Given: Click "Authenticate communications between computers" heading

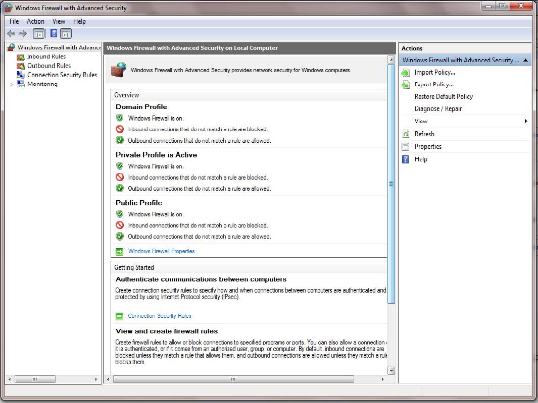Looking at the screenshot, I should [201, 279].
